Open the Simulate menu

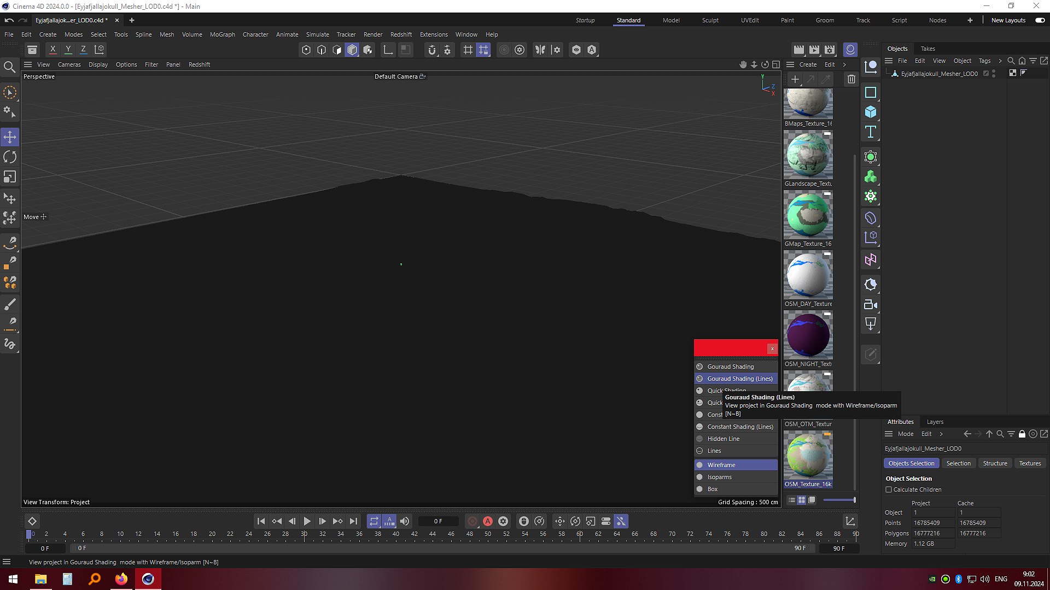[317, 34]
